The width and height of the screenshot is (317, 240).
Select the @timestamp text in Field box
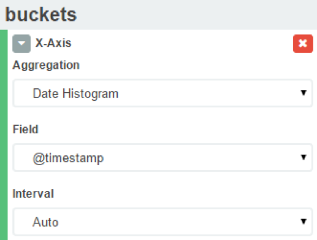[68, 158]
